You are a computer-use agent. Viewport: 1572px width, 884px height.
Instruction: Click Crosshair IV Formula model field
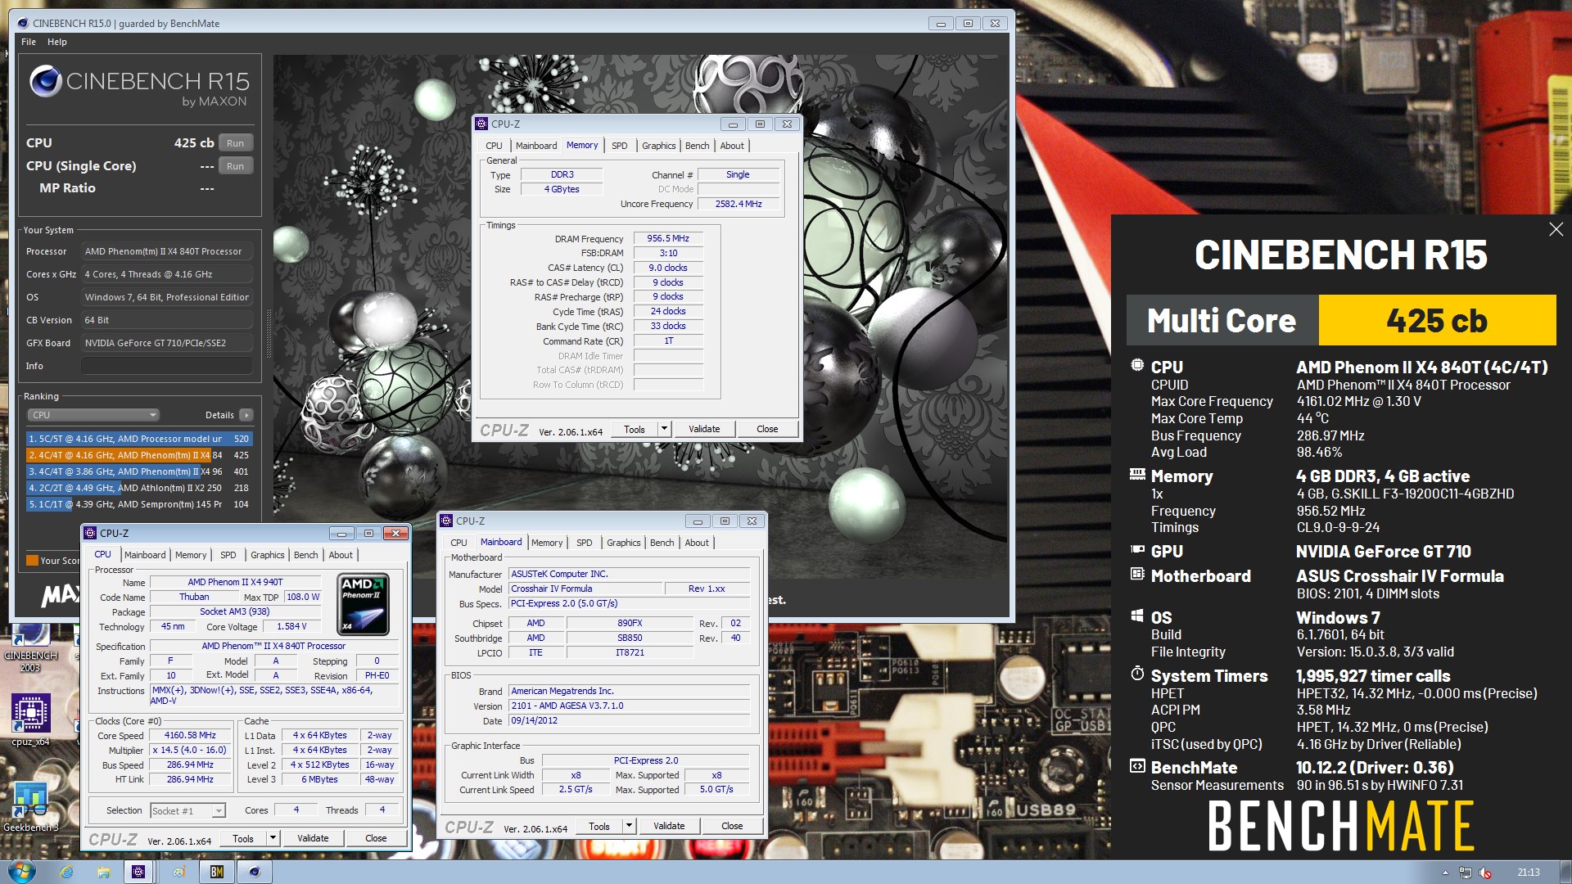[585, 589]
